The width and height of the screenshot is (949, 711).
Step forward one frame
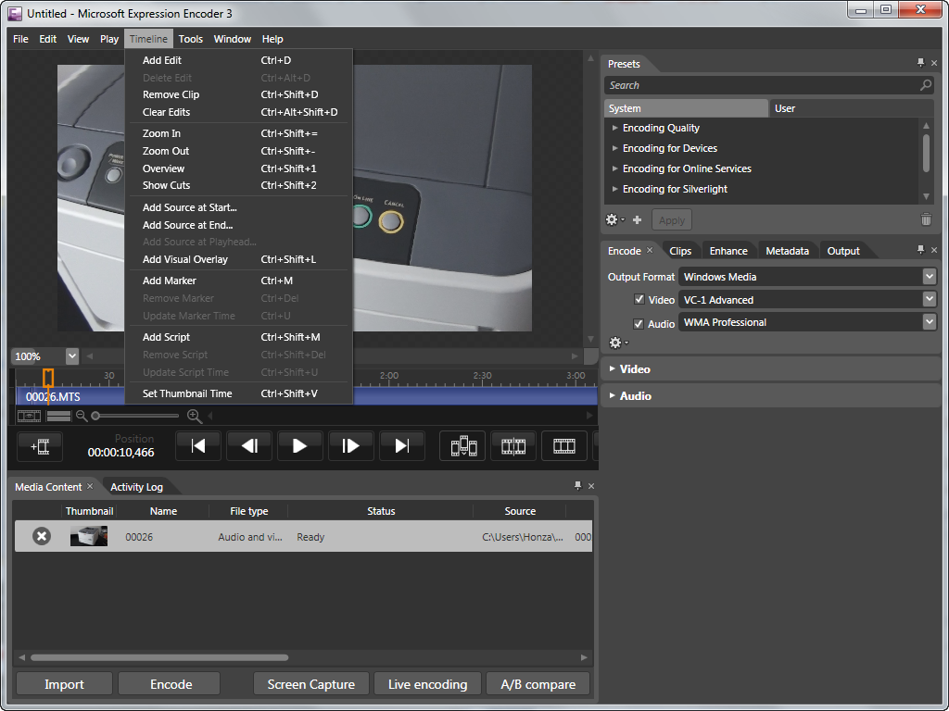(351, 446)
